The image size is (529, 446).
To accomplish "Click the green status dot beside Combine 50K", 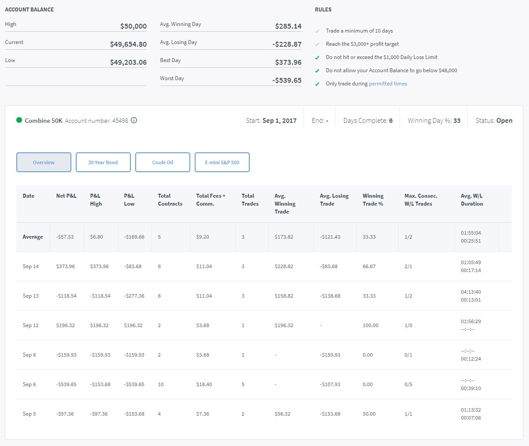I will tap(19, 120).
